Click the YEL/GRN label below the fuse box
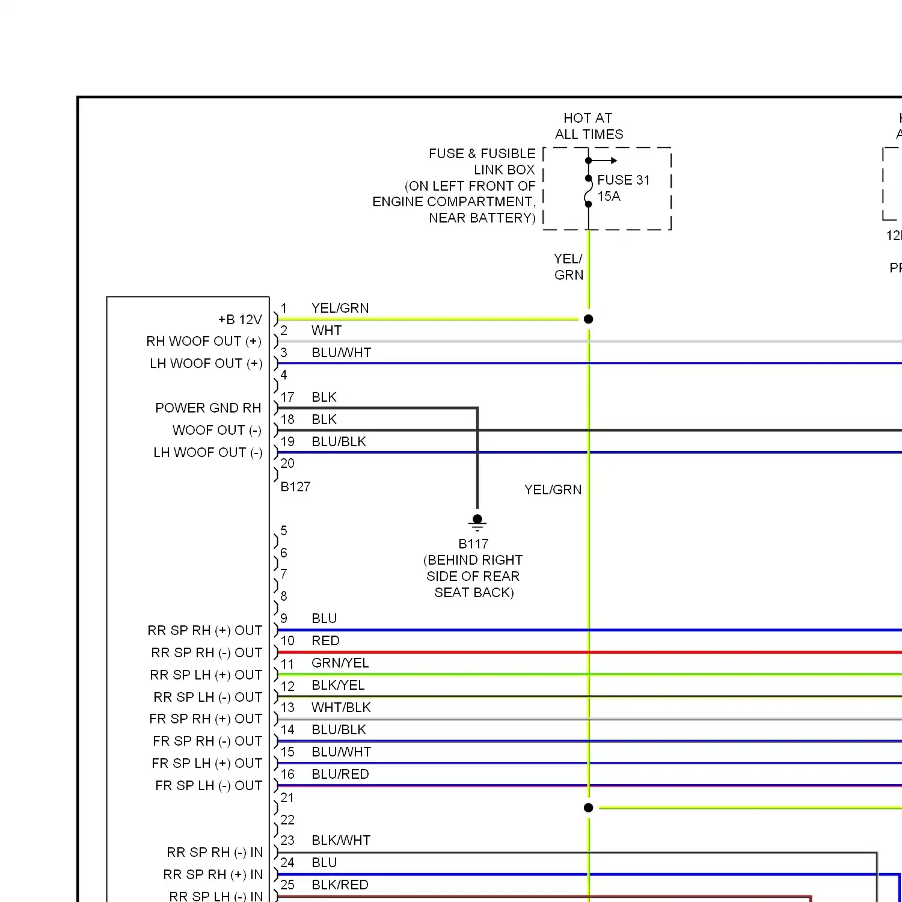The height and width of the screenshot is (902, 902). coord(569,267)
